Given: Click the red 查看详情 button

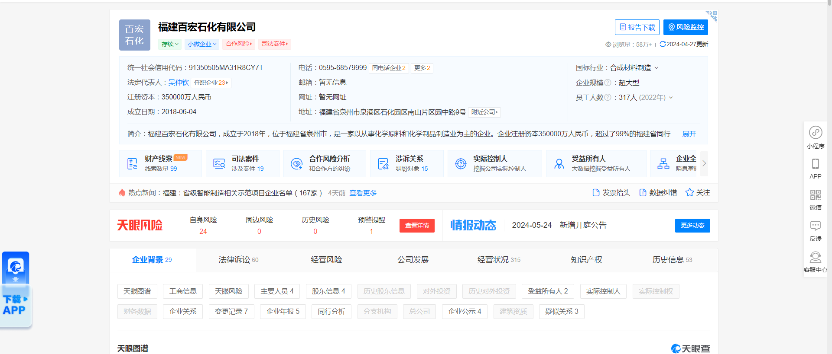Looking at the screenshot, I should click(x=417, y=226).
